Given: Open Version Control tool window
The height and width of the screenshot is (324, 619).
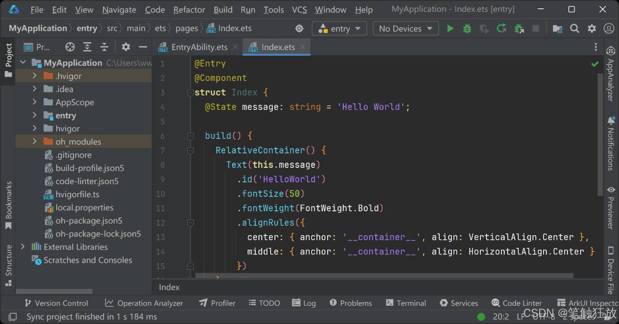Looking at the screenshot, I should (x=56, y=303).
